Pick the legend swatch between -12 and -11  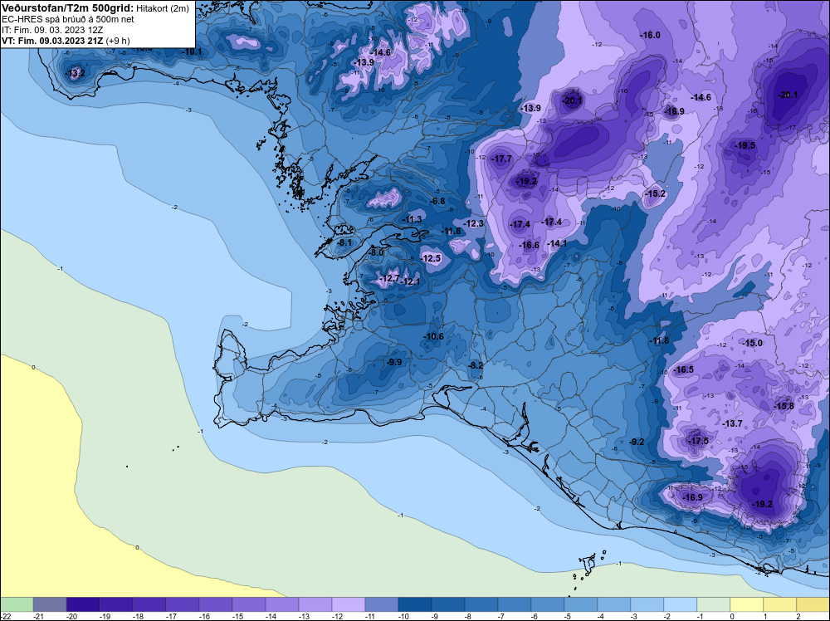coord(349,604)
